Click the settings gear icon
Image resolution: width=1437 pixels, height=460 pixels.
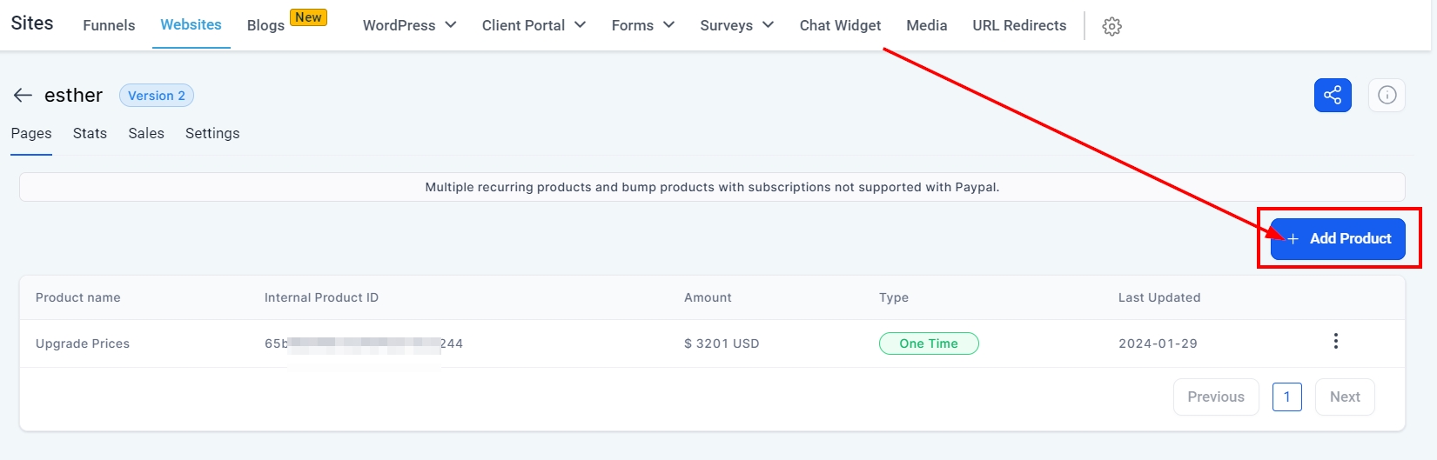[x=1111, y=26]
